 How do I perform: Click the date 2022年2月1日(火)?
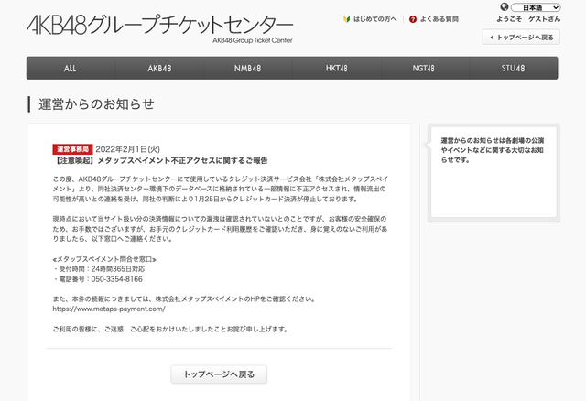[x=128, y=149]
